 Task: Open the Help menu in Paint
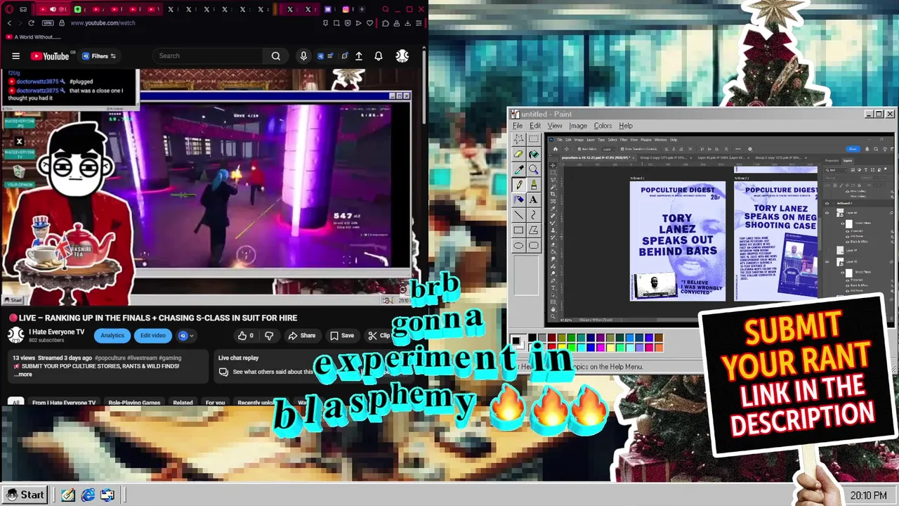click(626, 126)
